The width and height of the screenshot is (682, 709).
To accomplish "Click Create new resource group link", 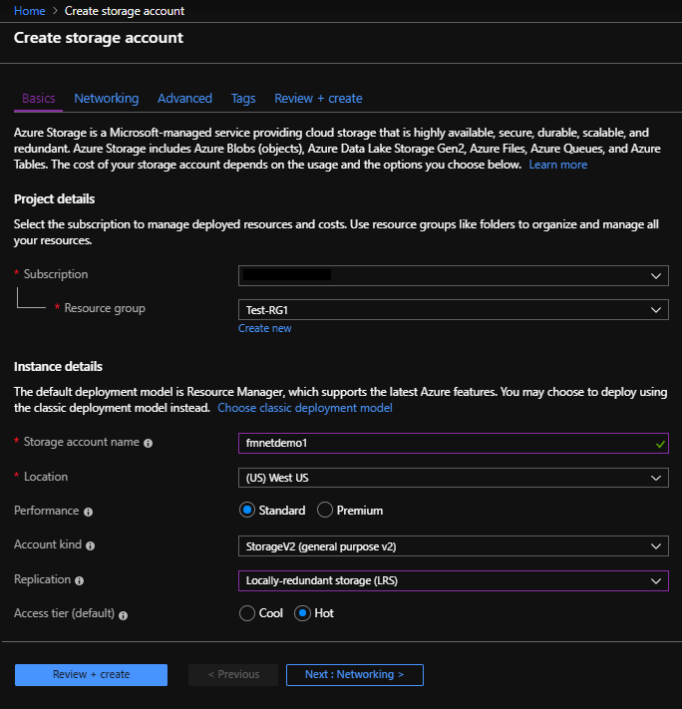I will click(x=265, y=328).
